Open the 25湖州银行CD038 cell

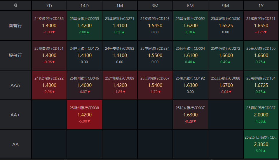click(84, 115)
